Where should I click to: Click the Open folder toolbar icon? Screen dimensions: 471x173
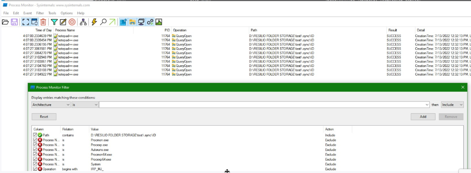(5, 22)
